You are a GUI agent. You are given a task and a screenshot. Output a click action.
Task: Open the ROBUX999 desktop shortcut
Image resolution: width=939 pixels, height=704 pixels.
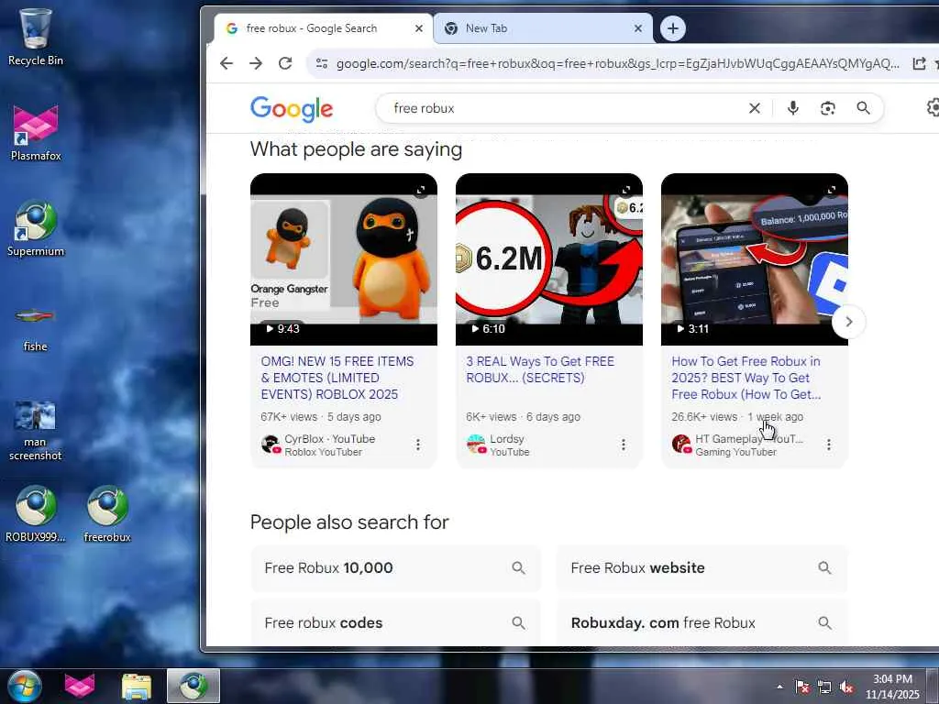click(x=36, y=513)
